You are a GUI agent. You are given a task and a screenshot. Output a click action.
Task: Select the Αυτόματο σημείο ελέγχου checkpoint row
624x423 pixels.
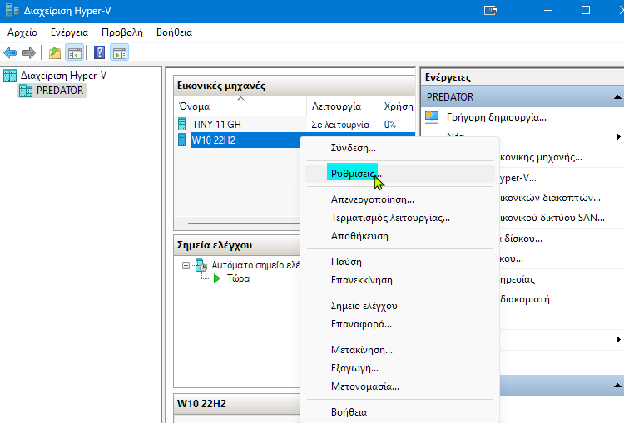coord(255,265)
